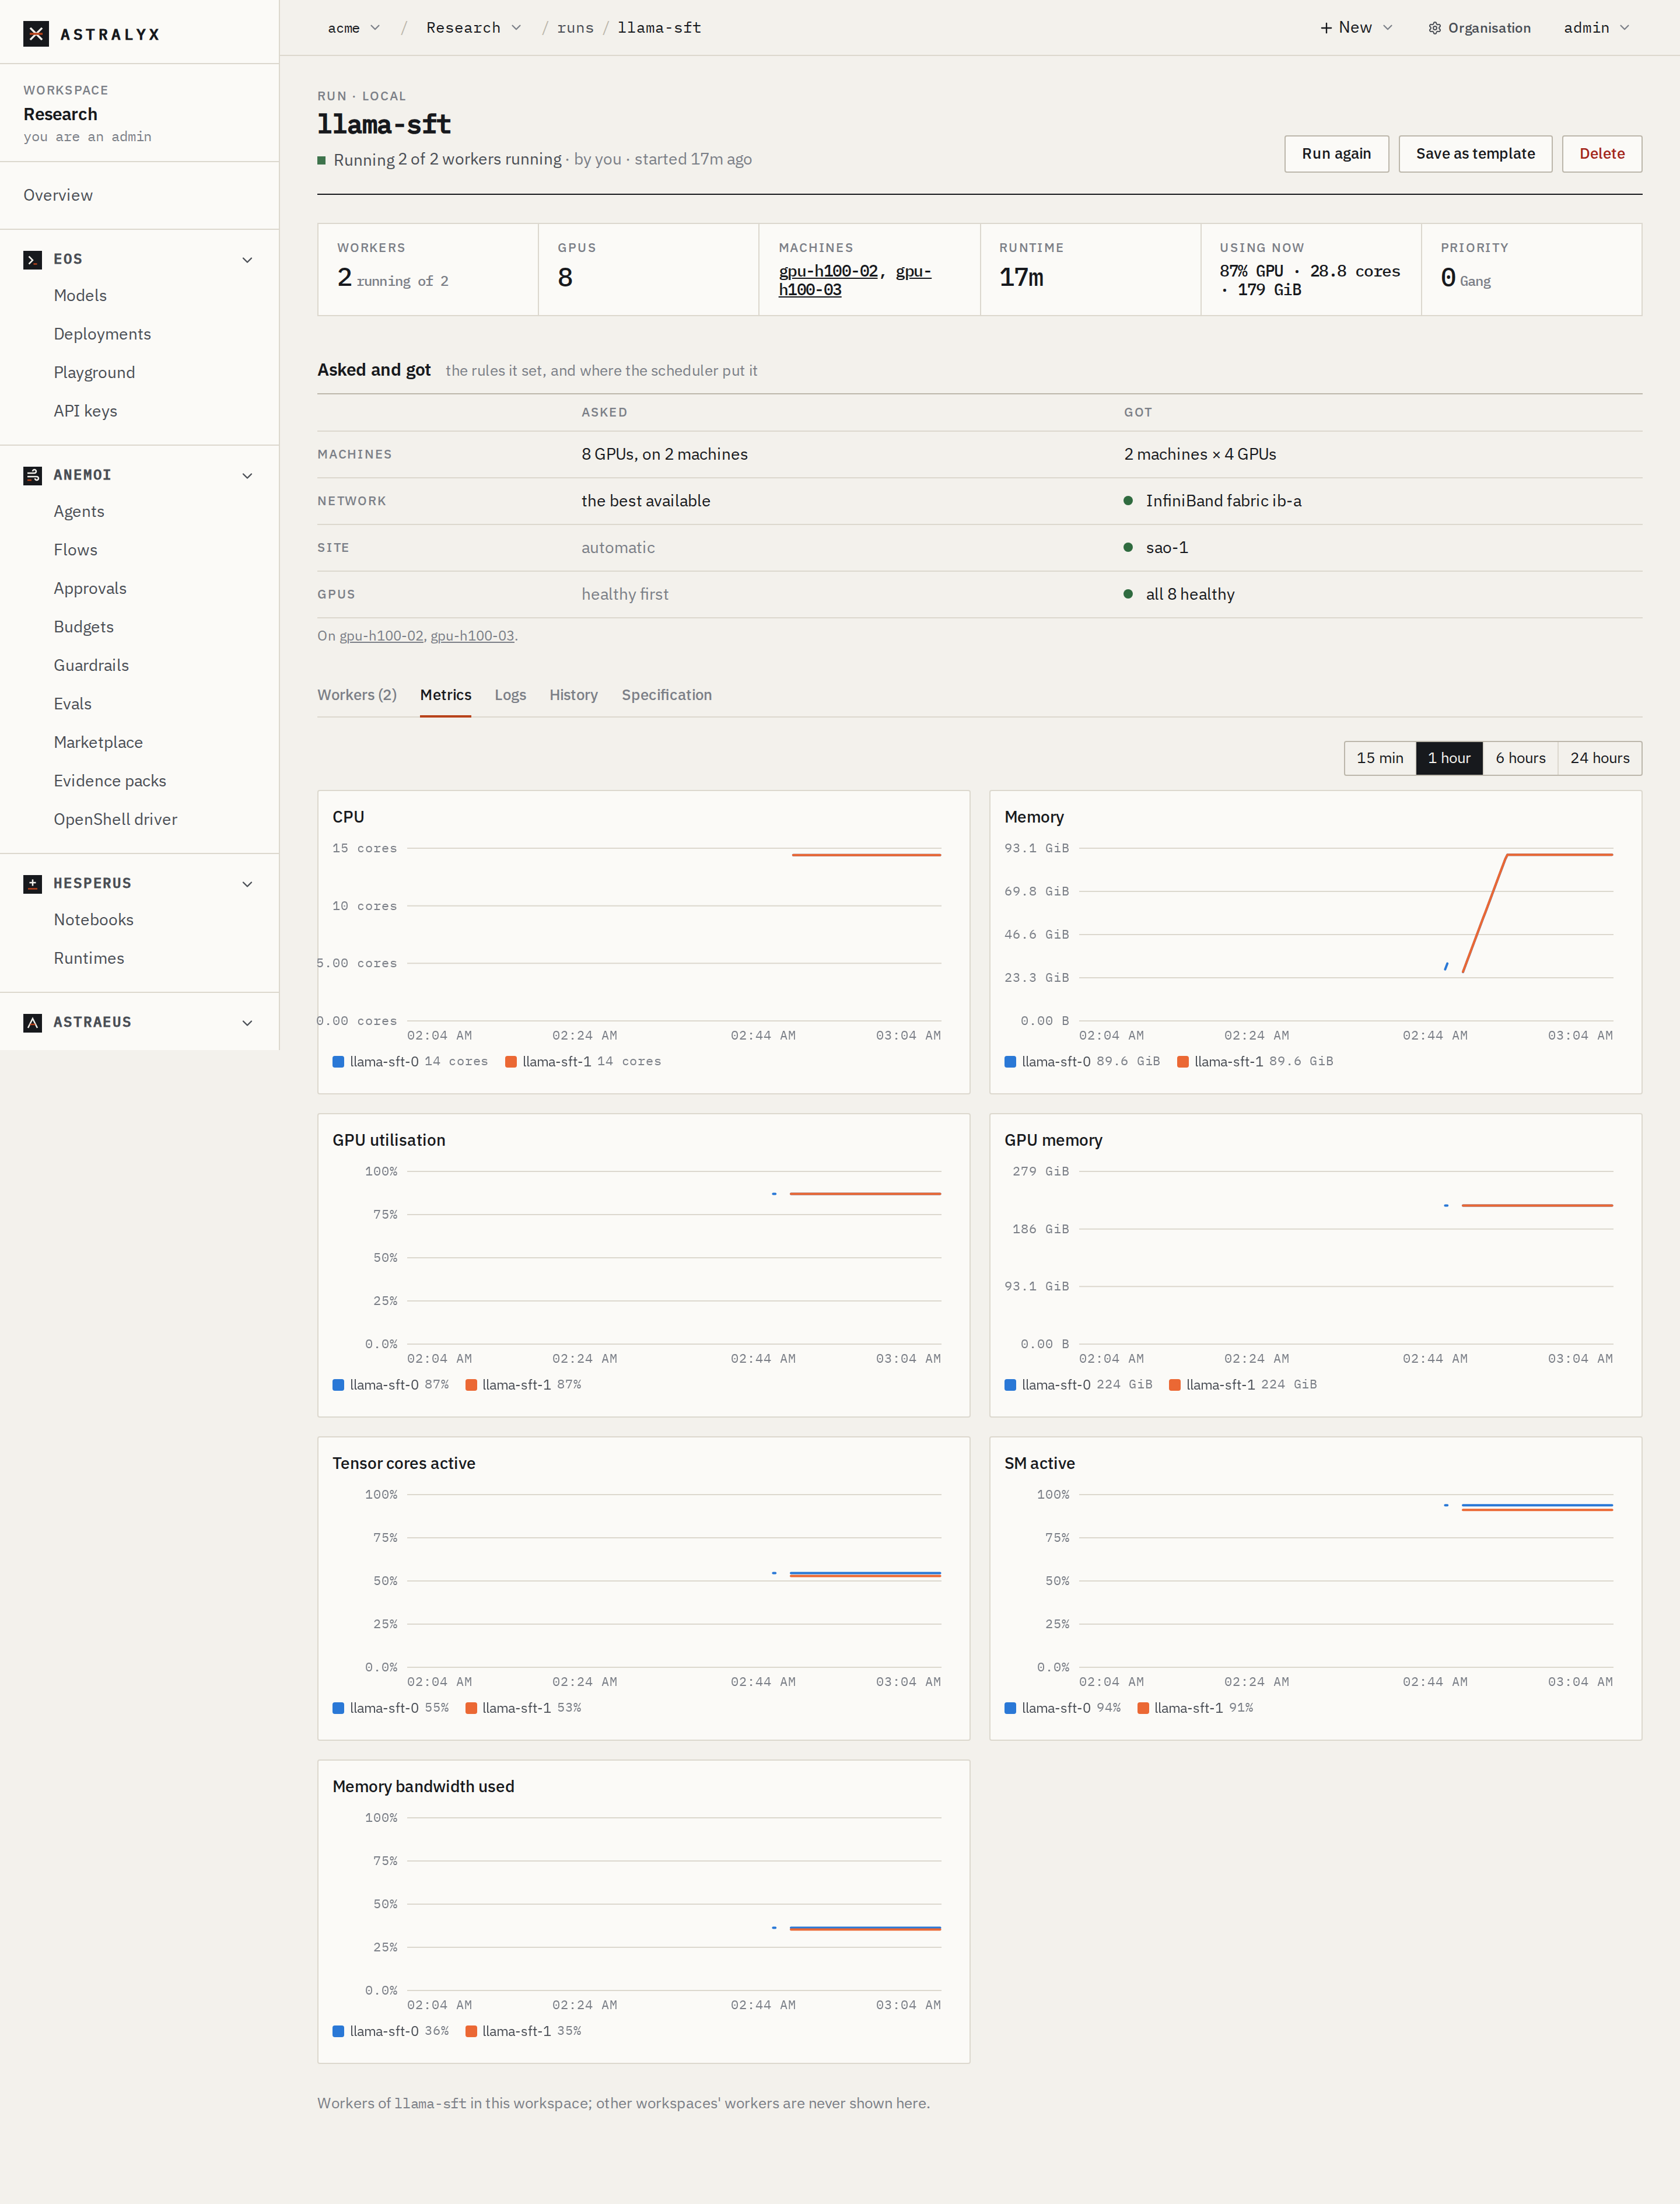This screenshot has width=1680, height=2204.
Task: Open gpu-h100-02 link in Machines card
Action: (828, 271)
